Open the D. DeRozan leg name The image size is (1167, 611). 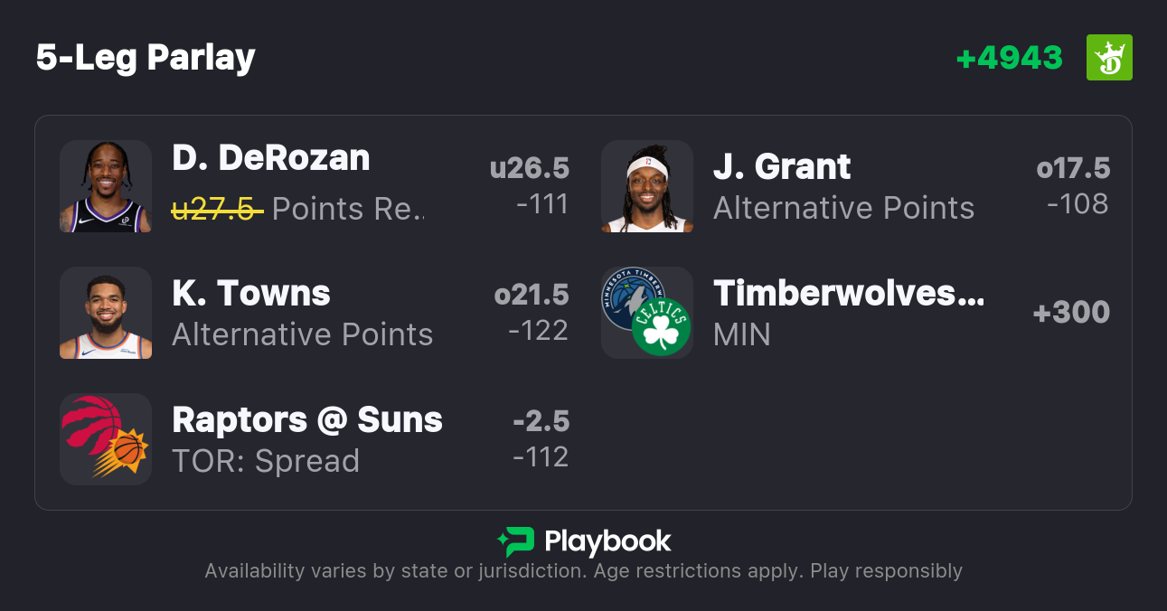tap(271, 158)
